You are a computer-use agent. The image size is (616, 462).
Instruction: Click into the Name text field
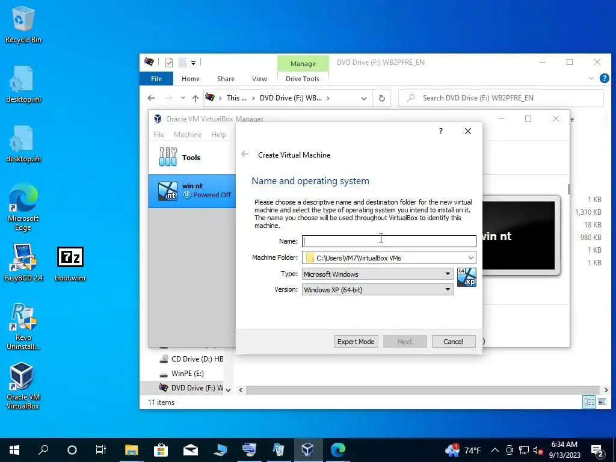389,241
